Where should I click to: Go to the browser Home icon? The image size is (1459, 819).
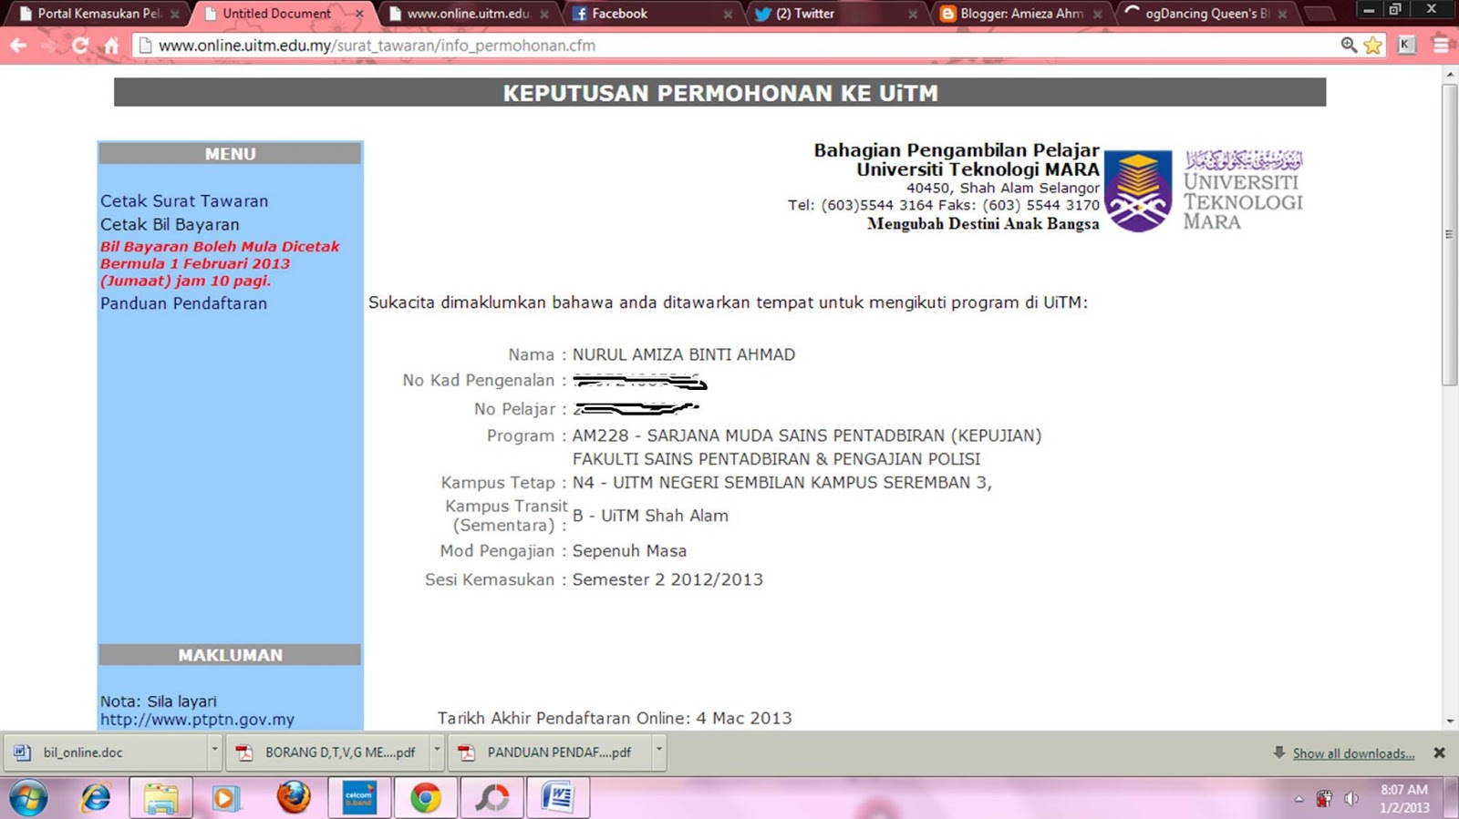coord(111,45)
